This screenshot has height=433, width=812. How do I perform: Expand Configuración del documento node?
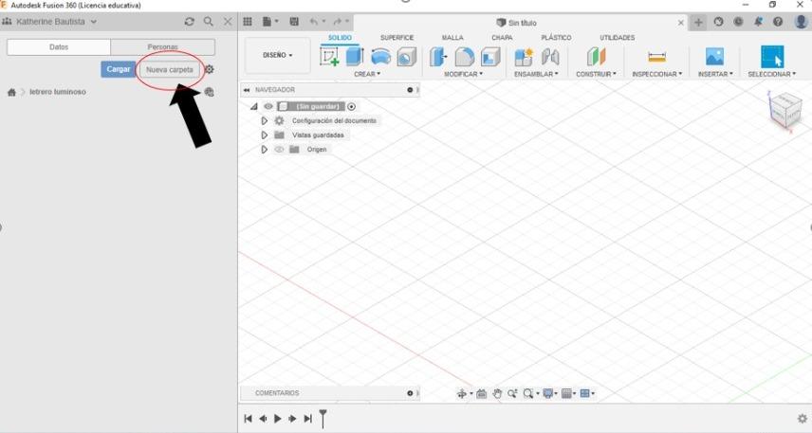point(264,120)
